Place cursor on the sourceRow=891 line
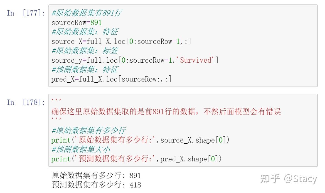The image size is (325, 193). (77, 22)
